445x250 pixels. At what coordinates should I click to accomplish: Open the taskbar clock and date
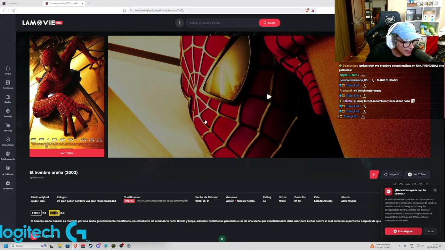(x=431, y=246)
